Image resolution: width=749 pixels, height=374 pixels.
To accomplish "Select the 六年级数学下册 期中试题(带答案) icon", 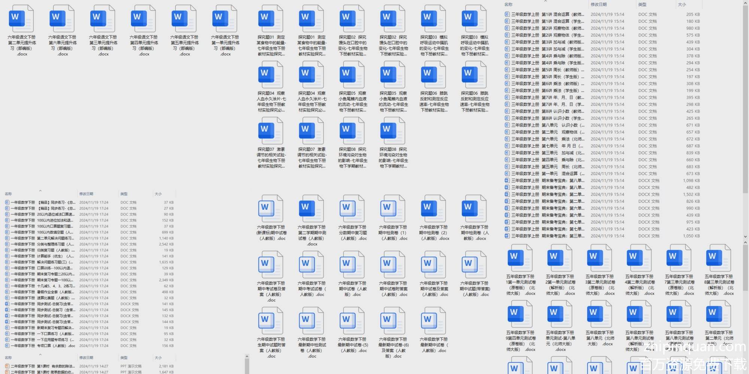I will coord(474,264).
